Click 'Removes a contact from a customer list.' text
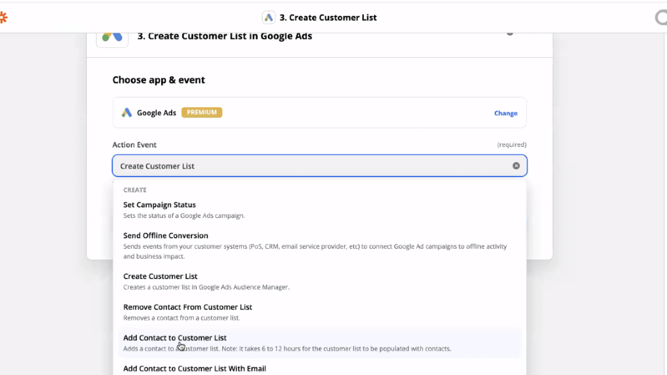Image resolution: width=667 pixels, height=375 pixels. [x=182, y=318]
